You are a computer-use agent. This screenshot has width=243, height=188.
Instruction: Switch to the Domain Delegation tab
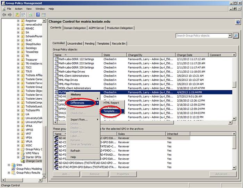click(x=75, y=28)
